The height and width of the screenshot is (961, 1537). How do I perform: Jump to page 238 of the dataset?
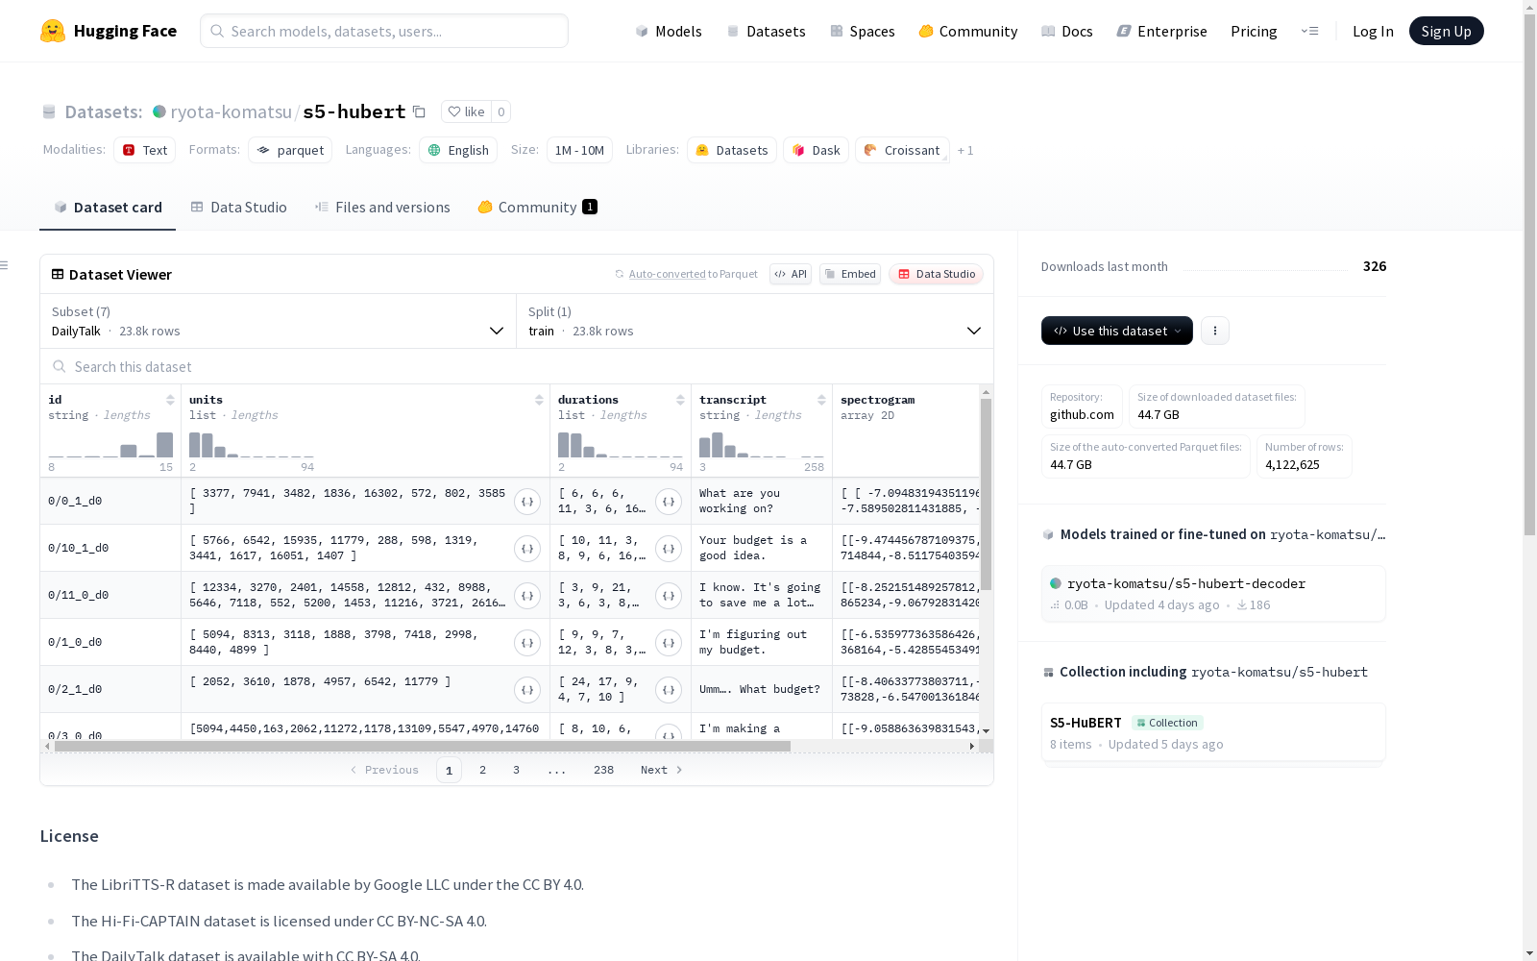click(x=603, y=770)
